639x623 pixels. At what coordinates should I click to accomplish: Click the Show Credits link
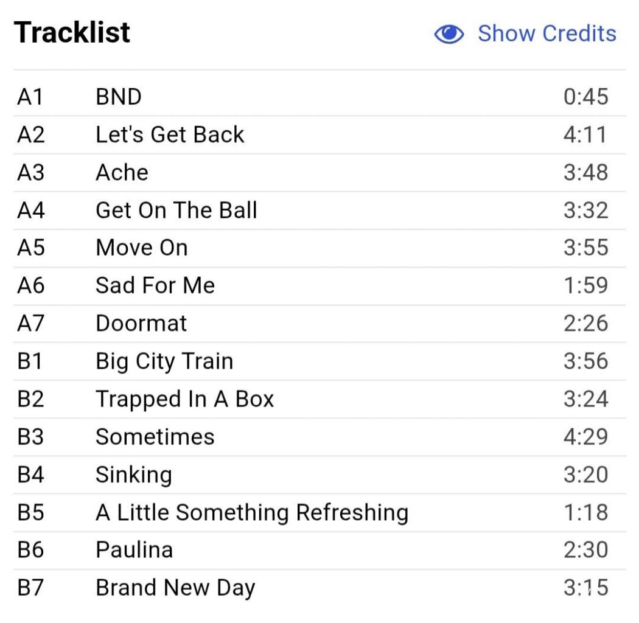pos(546,33)
